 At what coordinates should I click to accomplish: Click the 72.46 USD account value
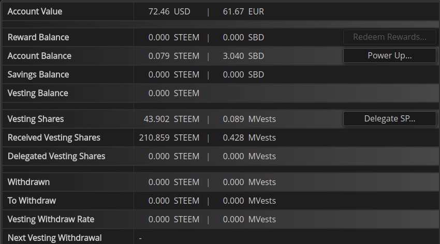point(169,11)
